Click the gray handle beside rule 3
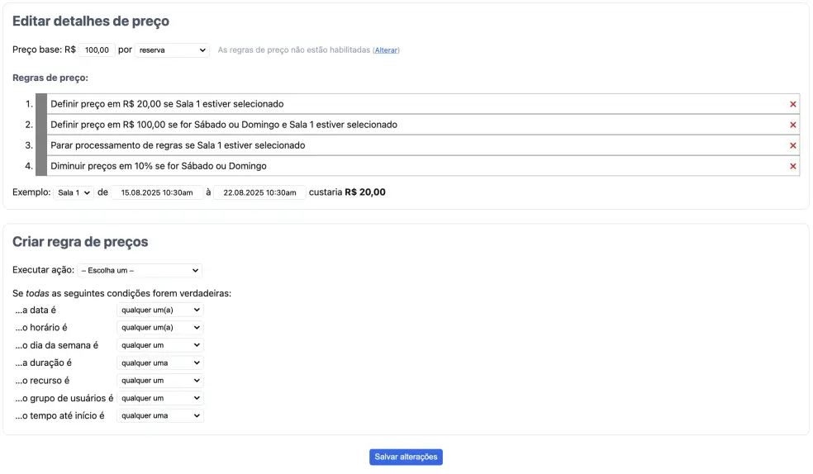The width and height of the screenshot is (813, 474). (41, 145)
